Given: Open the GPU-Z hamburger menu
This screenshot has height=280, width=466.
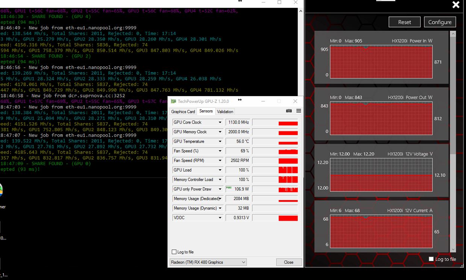Looking at the screenshot, I should [x=299, y=111].
